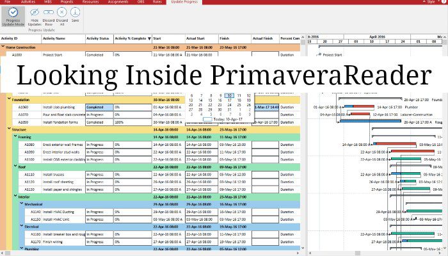Click the Actual Finish column header

(265, 38)
